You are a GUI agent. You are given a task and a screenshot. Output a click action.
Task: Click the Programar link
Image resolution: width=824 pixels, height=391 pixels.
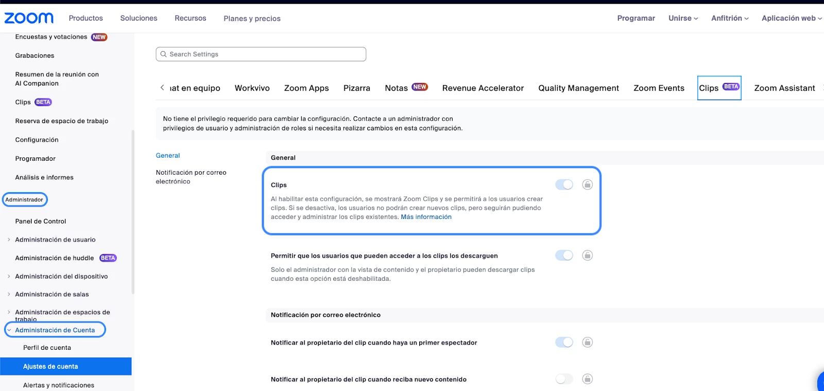pyautogui.click(x=636, y=18)
